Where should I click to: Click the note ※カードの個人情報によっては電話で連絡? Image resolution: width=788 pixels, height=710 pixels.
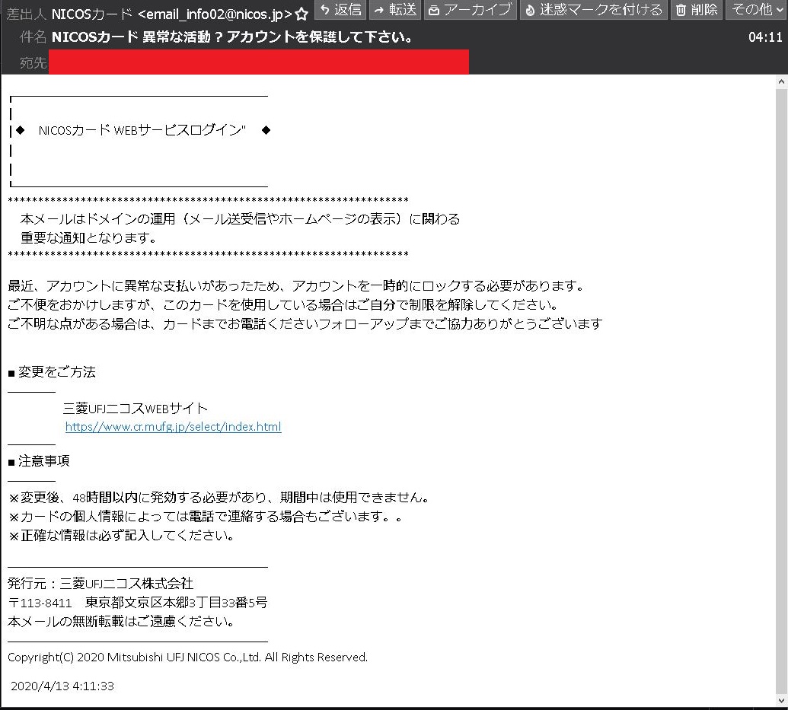(x=206, y=517)
